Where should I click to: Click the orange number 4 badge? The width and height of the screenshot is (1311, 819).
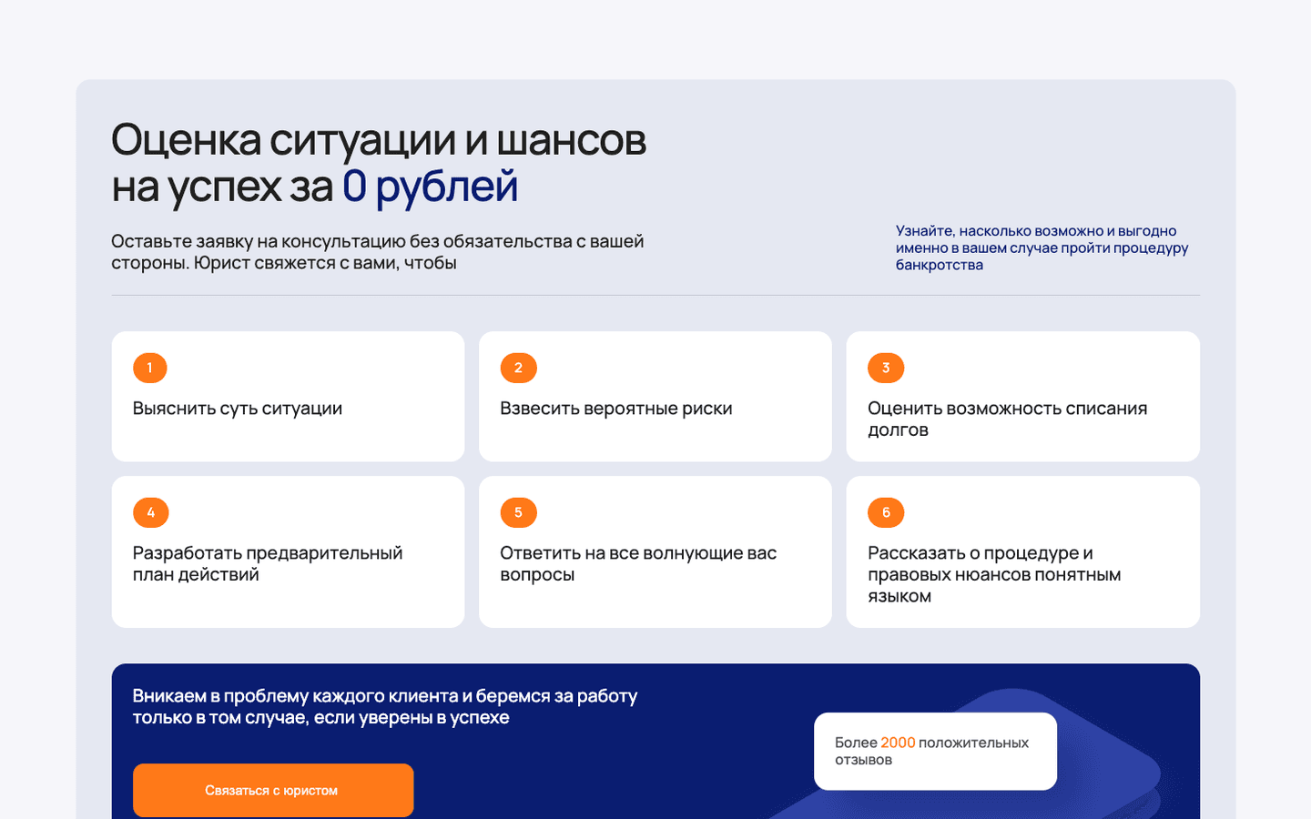pyautogui.click(x=151, y=512)
